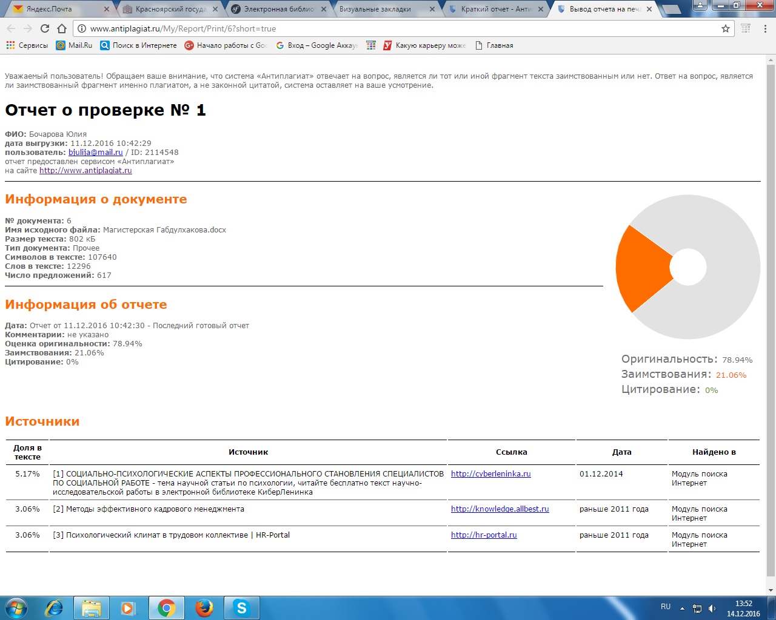
Task: Open the http://cyberleninka.ru source link
Action: coord(490,474)
